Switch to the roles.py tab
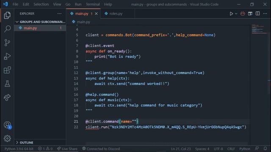 click(x=116, y=14)
